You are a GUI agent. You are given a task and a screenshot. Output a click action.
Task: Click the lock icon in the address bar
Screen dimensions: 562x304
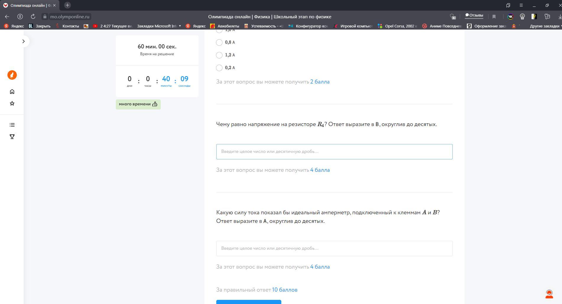[45, 17]
